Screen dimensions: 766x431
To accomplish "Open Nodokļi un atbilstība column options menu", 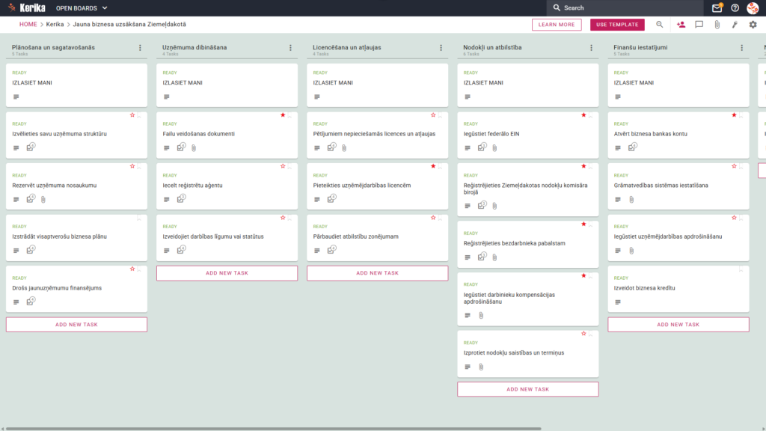I will pos(592,48).
